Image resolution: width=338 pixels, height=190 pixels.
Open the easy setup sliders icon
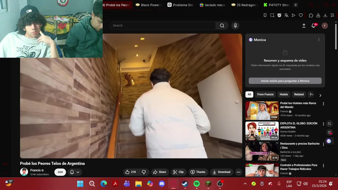[332, 15]
